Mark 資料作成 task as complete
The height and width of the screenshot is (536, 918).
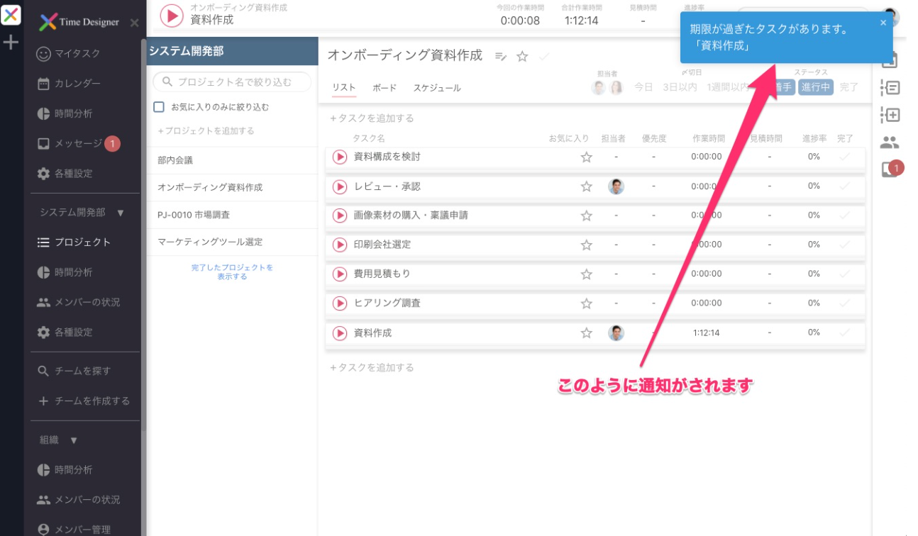(x=844, y=333)
